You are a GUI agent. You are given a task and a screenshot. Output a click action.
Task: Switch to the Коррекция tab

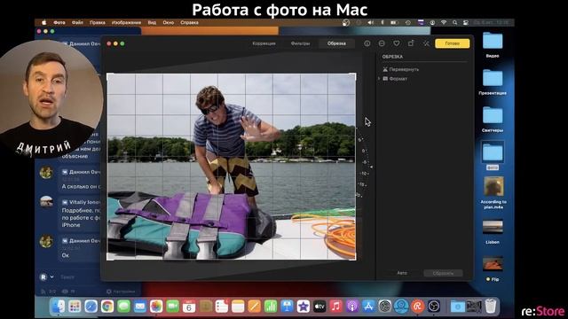(x=264, y=43)
